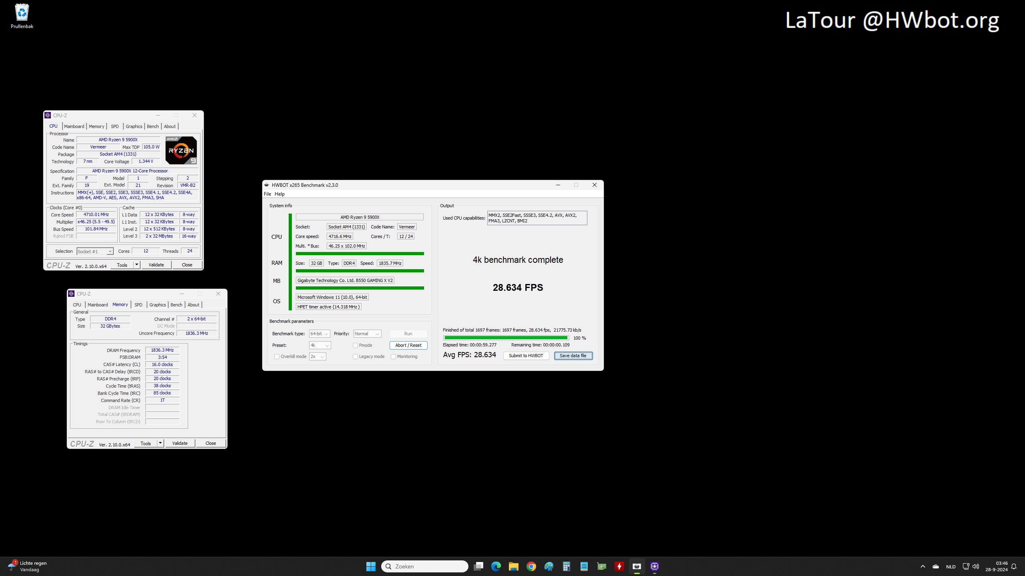This screenshot has width=1025, height=576.
Task: Open the Lichte regen weather widget
Action: (27, 566)
